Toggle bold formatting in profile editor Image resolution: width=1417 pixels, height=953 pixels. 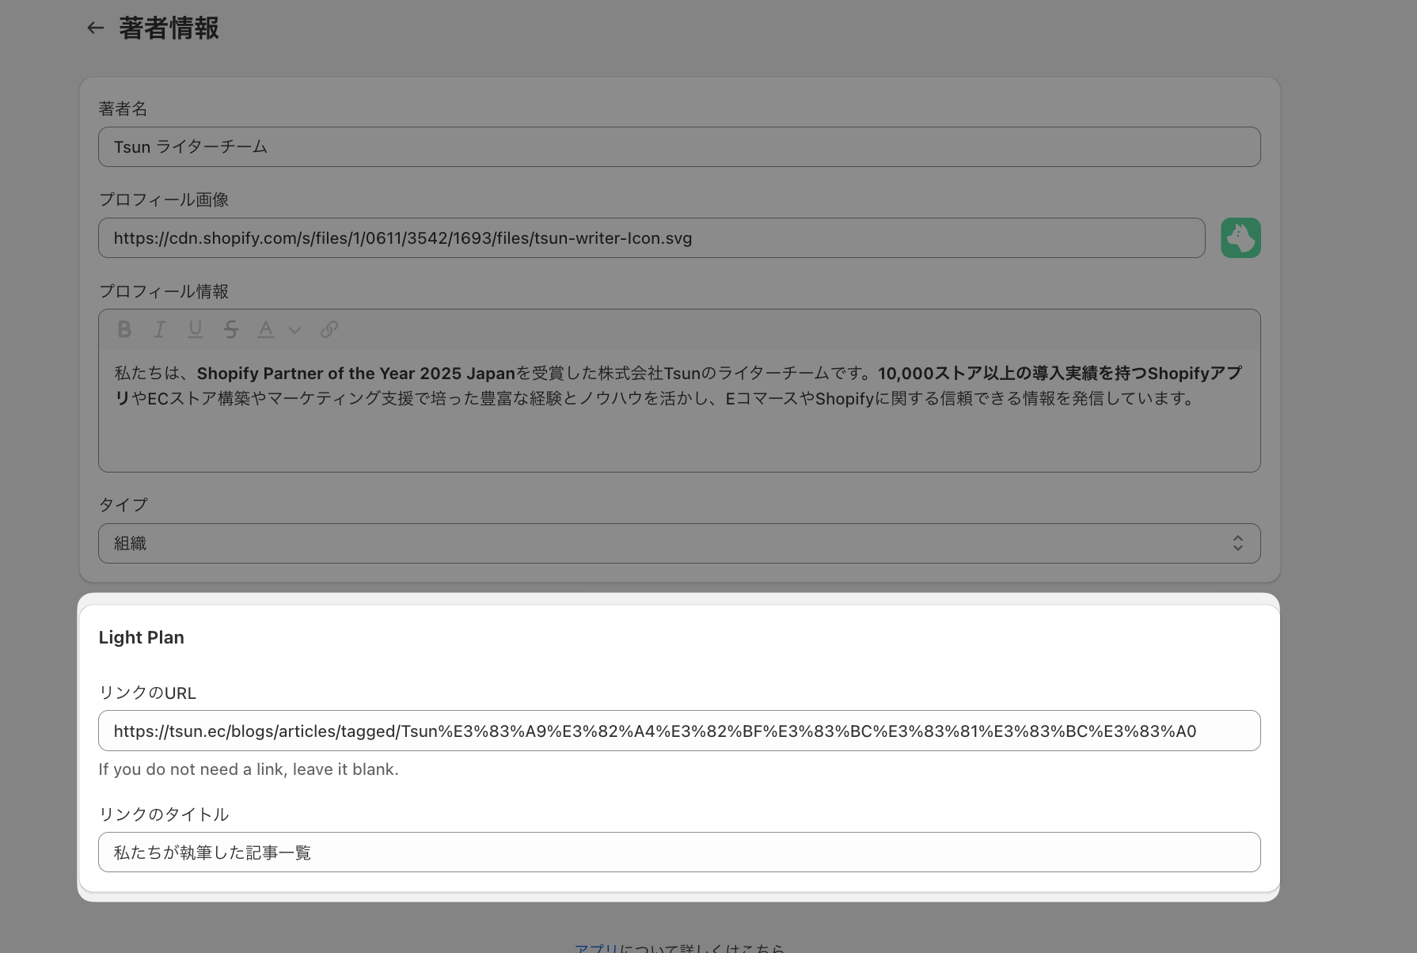click(124, 329)
